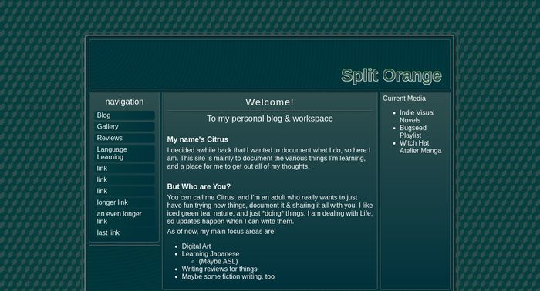The width and height of the screenshot is (540, 291).
Task: Open the Language Learning link
Action: tap(124, 153)
